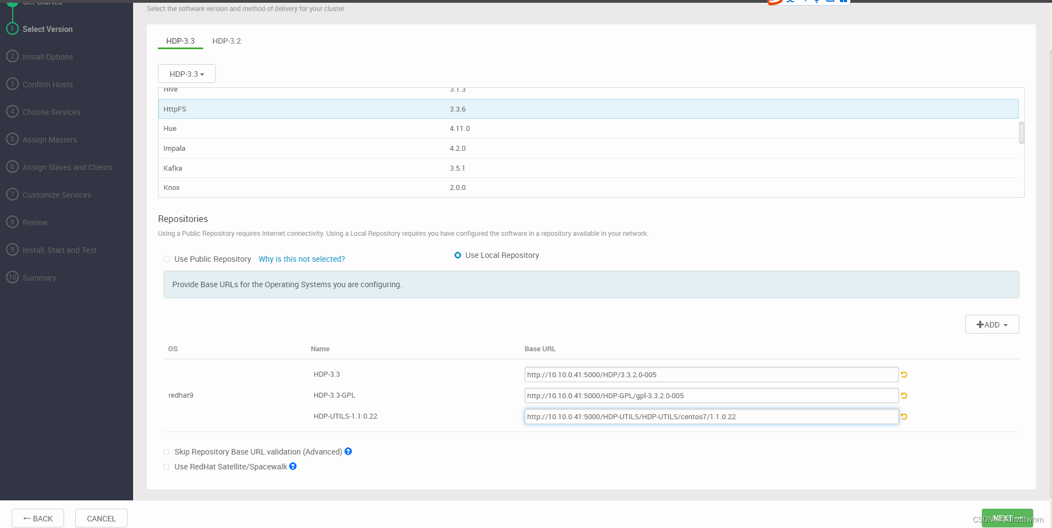Click the CANCEL button
This screenshot has width=1052, height=528.
point(101,518)
